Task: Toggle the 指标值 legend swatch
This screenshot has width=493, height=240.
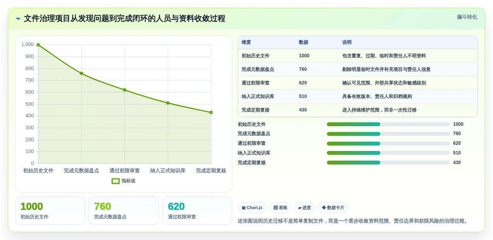Action: tap(115, 181)
